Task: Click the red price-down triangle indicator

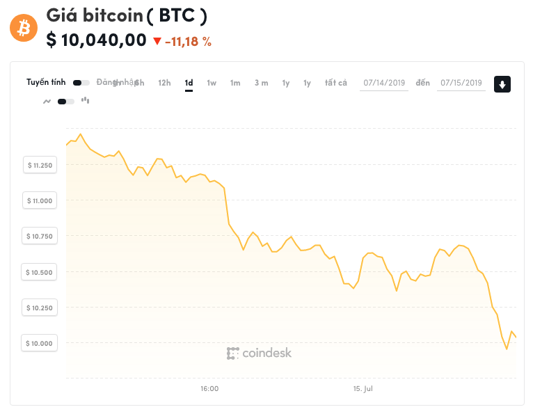Action: tap(157, 41)
